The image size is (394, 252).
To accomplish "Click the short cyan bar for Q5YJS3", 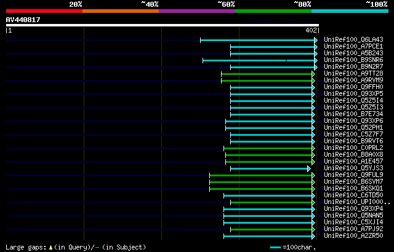I will 271,169.
